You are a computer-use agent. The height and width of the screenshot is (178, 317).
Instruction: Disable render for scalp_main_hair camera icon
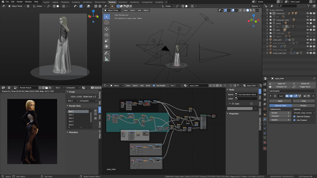[314, 53]
